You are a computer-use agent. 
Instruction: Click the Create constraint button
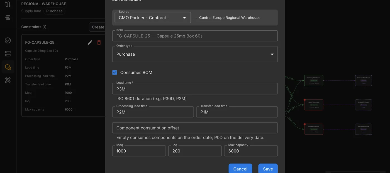[97, 27]
